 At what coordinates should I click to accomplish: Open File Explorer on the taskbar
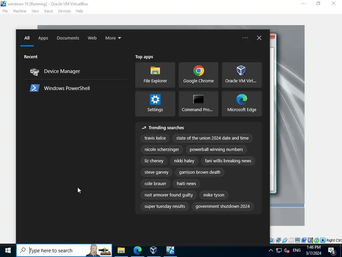point(121,250)
